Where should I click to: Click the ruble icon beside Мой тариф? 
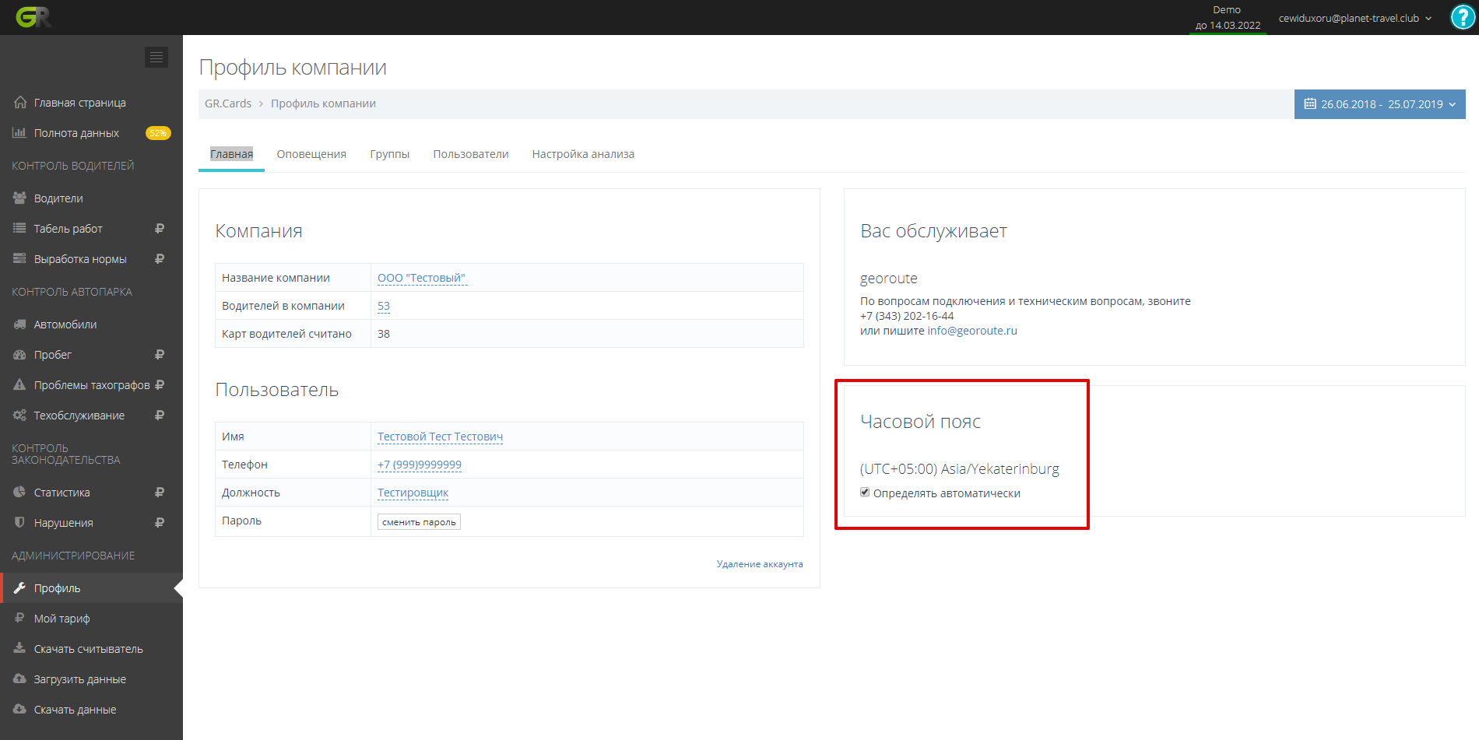pos(19,618)
